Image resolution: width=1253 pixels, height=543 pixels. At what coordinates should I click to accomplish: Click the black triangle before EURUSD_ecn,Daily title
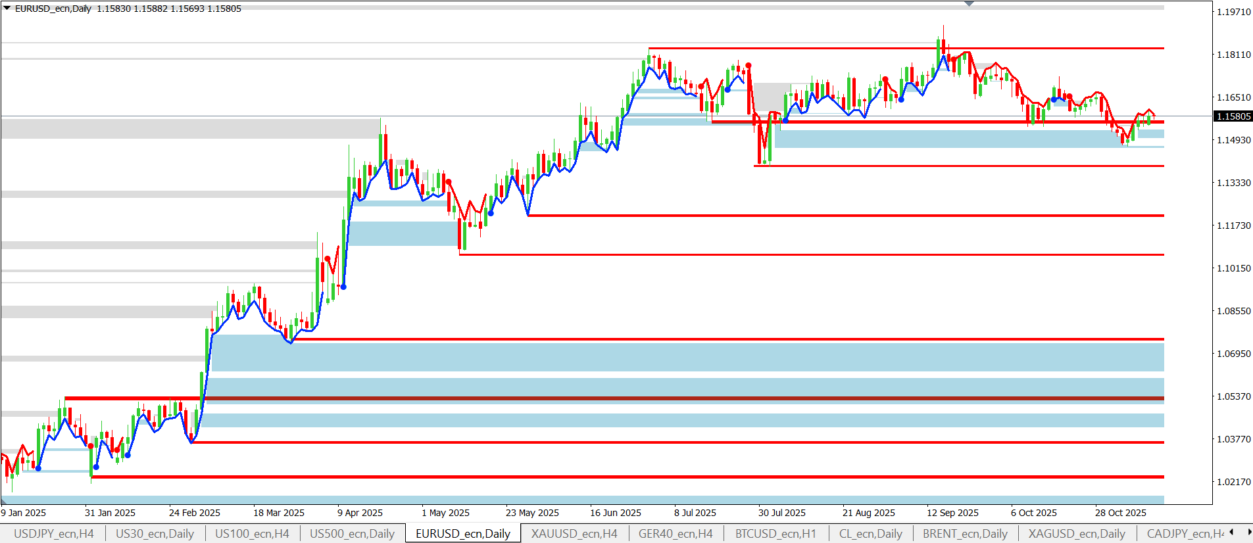[x=7, y=9]
